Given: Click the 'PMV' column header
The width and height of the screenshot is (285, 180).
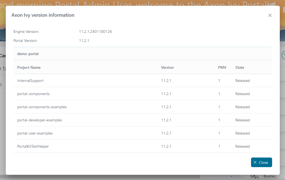Looking at the screenshot, I should pos(222,68).
